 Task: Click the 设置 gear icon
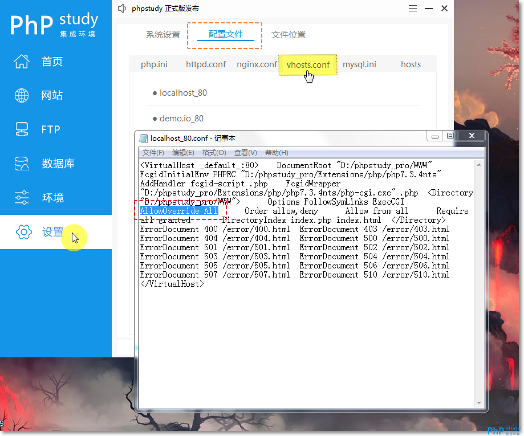click(24, 232)
